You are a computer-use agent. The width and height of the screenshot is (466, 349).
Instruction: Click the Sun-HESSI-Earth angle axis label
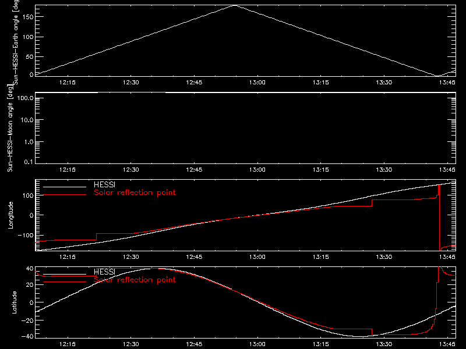pyautogui.click(x=16, y=42)
